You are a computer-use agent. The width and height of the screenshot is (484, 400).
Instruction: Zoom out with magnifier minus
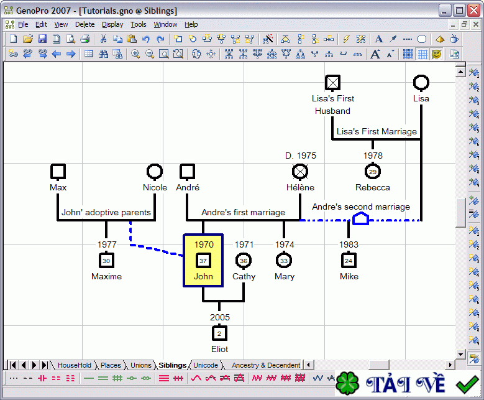(x=150, y=54)
